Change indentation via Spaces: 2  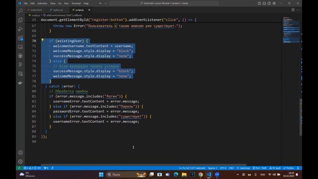click(212, 168)
